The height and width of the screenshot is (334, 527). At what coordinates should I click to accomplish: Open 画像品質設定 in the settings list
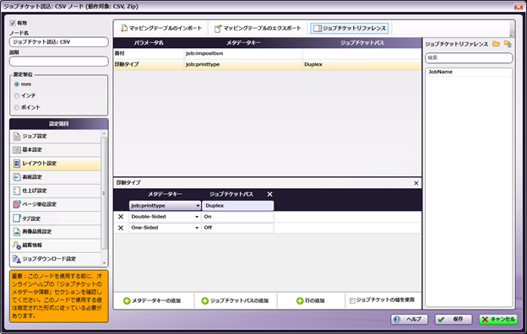click(x=56, y=232)
